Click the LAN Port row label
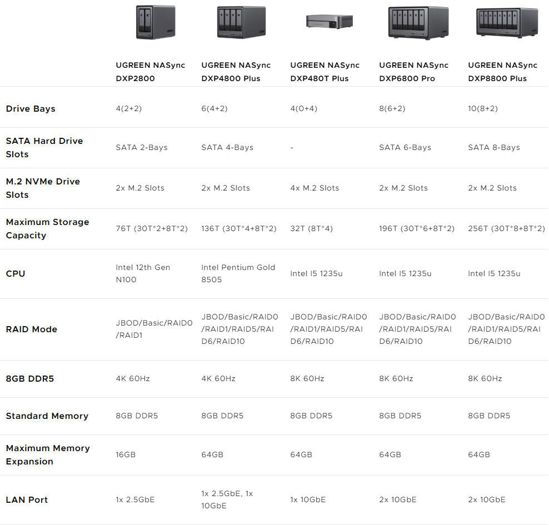 pyautogui.click(x=27, y=500)
